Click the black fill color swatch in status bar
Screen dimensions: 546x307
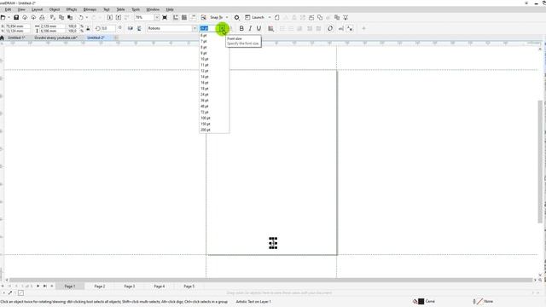coord(421,301)
